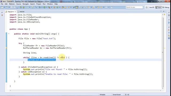This screenshot has height=96, width=171.
Task: Click the Open Perspective icon
Action: (147, 7)
